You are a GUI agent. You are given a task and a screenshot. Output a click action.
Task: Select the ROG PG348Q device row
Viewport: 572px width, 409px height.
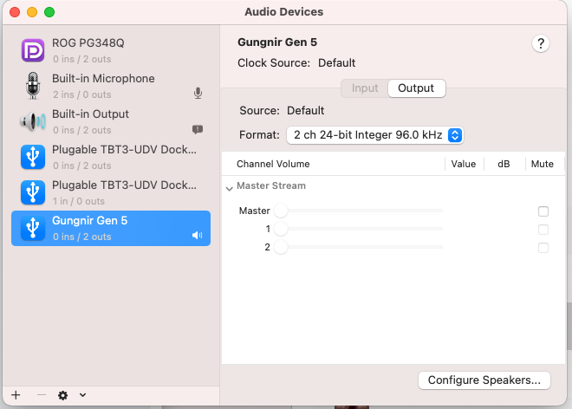[111, 50]
